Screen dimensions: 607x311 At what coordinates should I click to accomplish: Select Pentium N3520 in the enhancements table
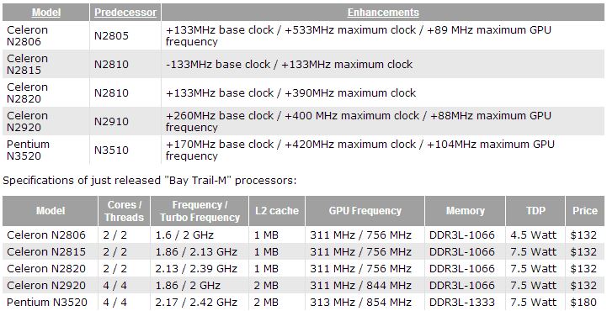[x=29, y=150]
